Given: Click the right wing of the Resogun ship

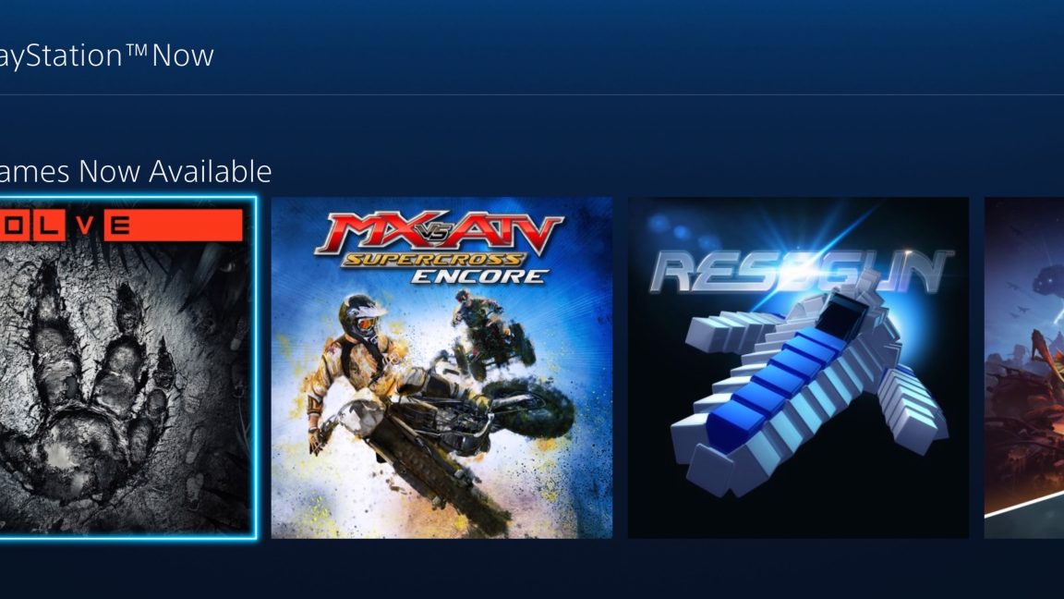Looking at the screenshot, I should (x=913, y=403).
